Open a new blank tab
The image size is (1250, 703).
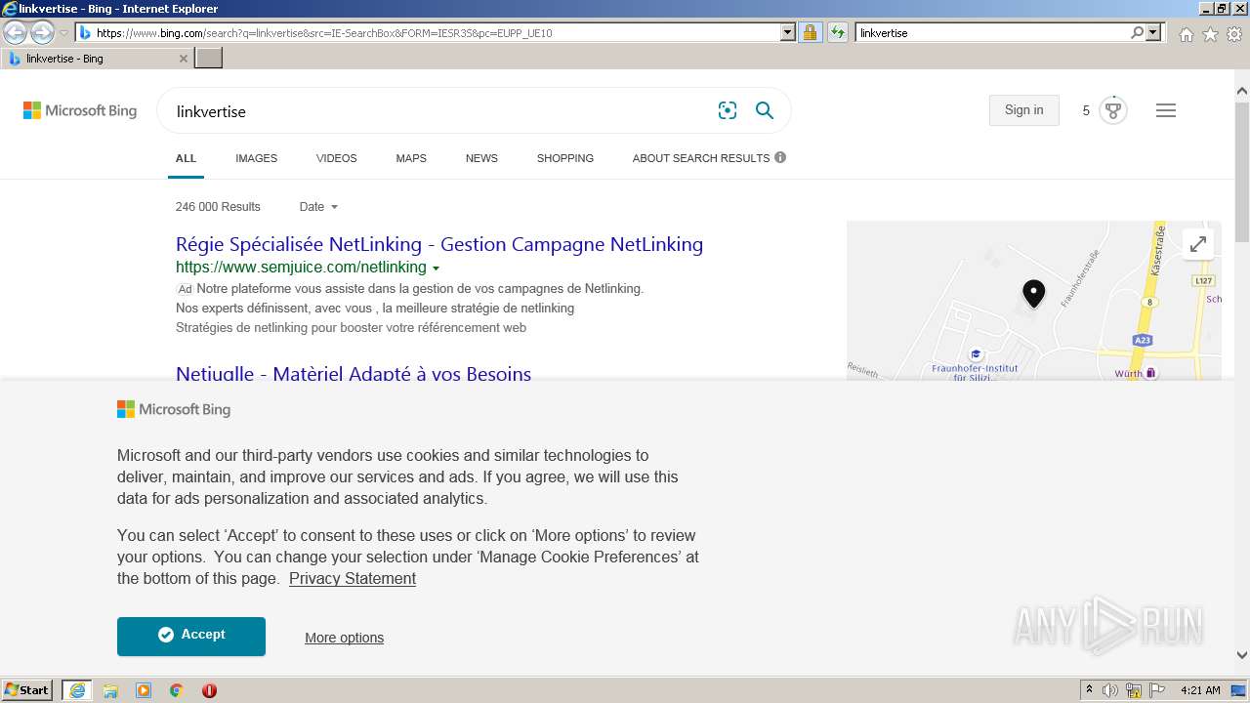coord(209,59)
